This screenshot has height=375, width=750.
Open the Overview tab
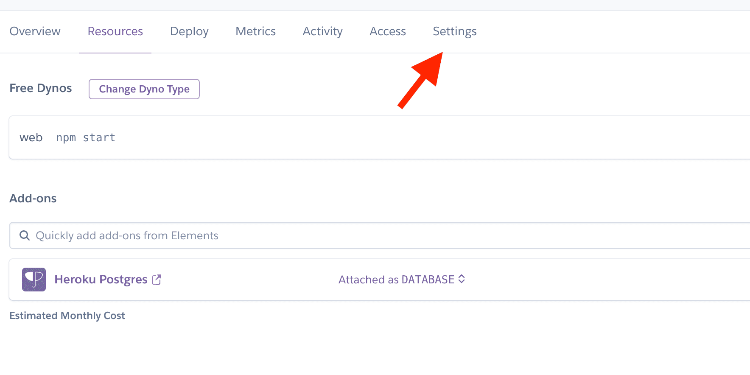(x=35, y=31)
